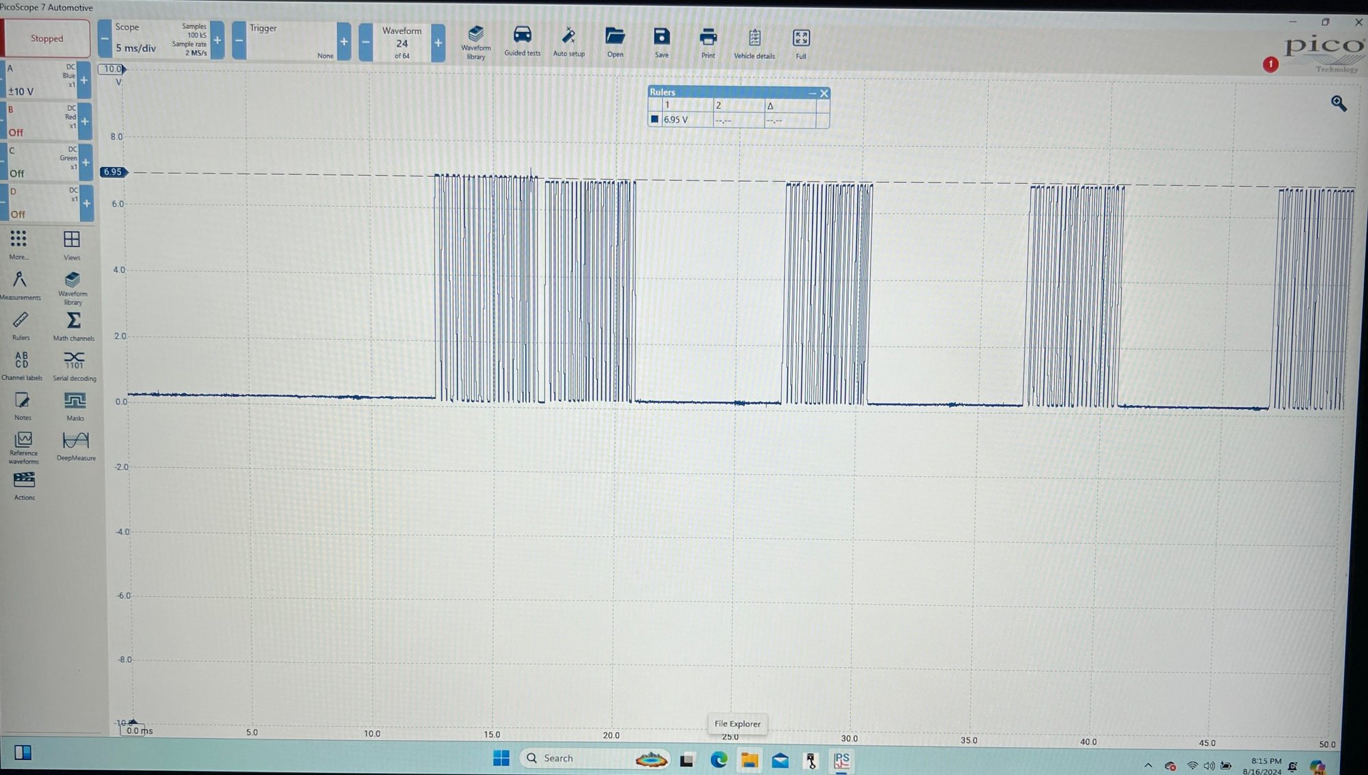Viewport: 1368px width, 775px height.
Task: Close the Rulers panel
Action: click(824, 93)
